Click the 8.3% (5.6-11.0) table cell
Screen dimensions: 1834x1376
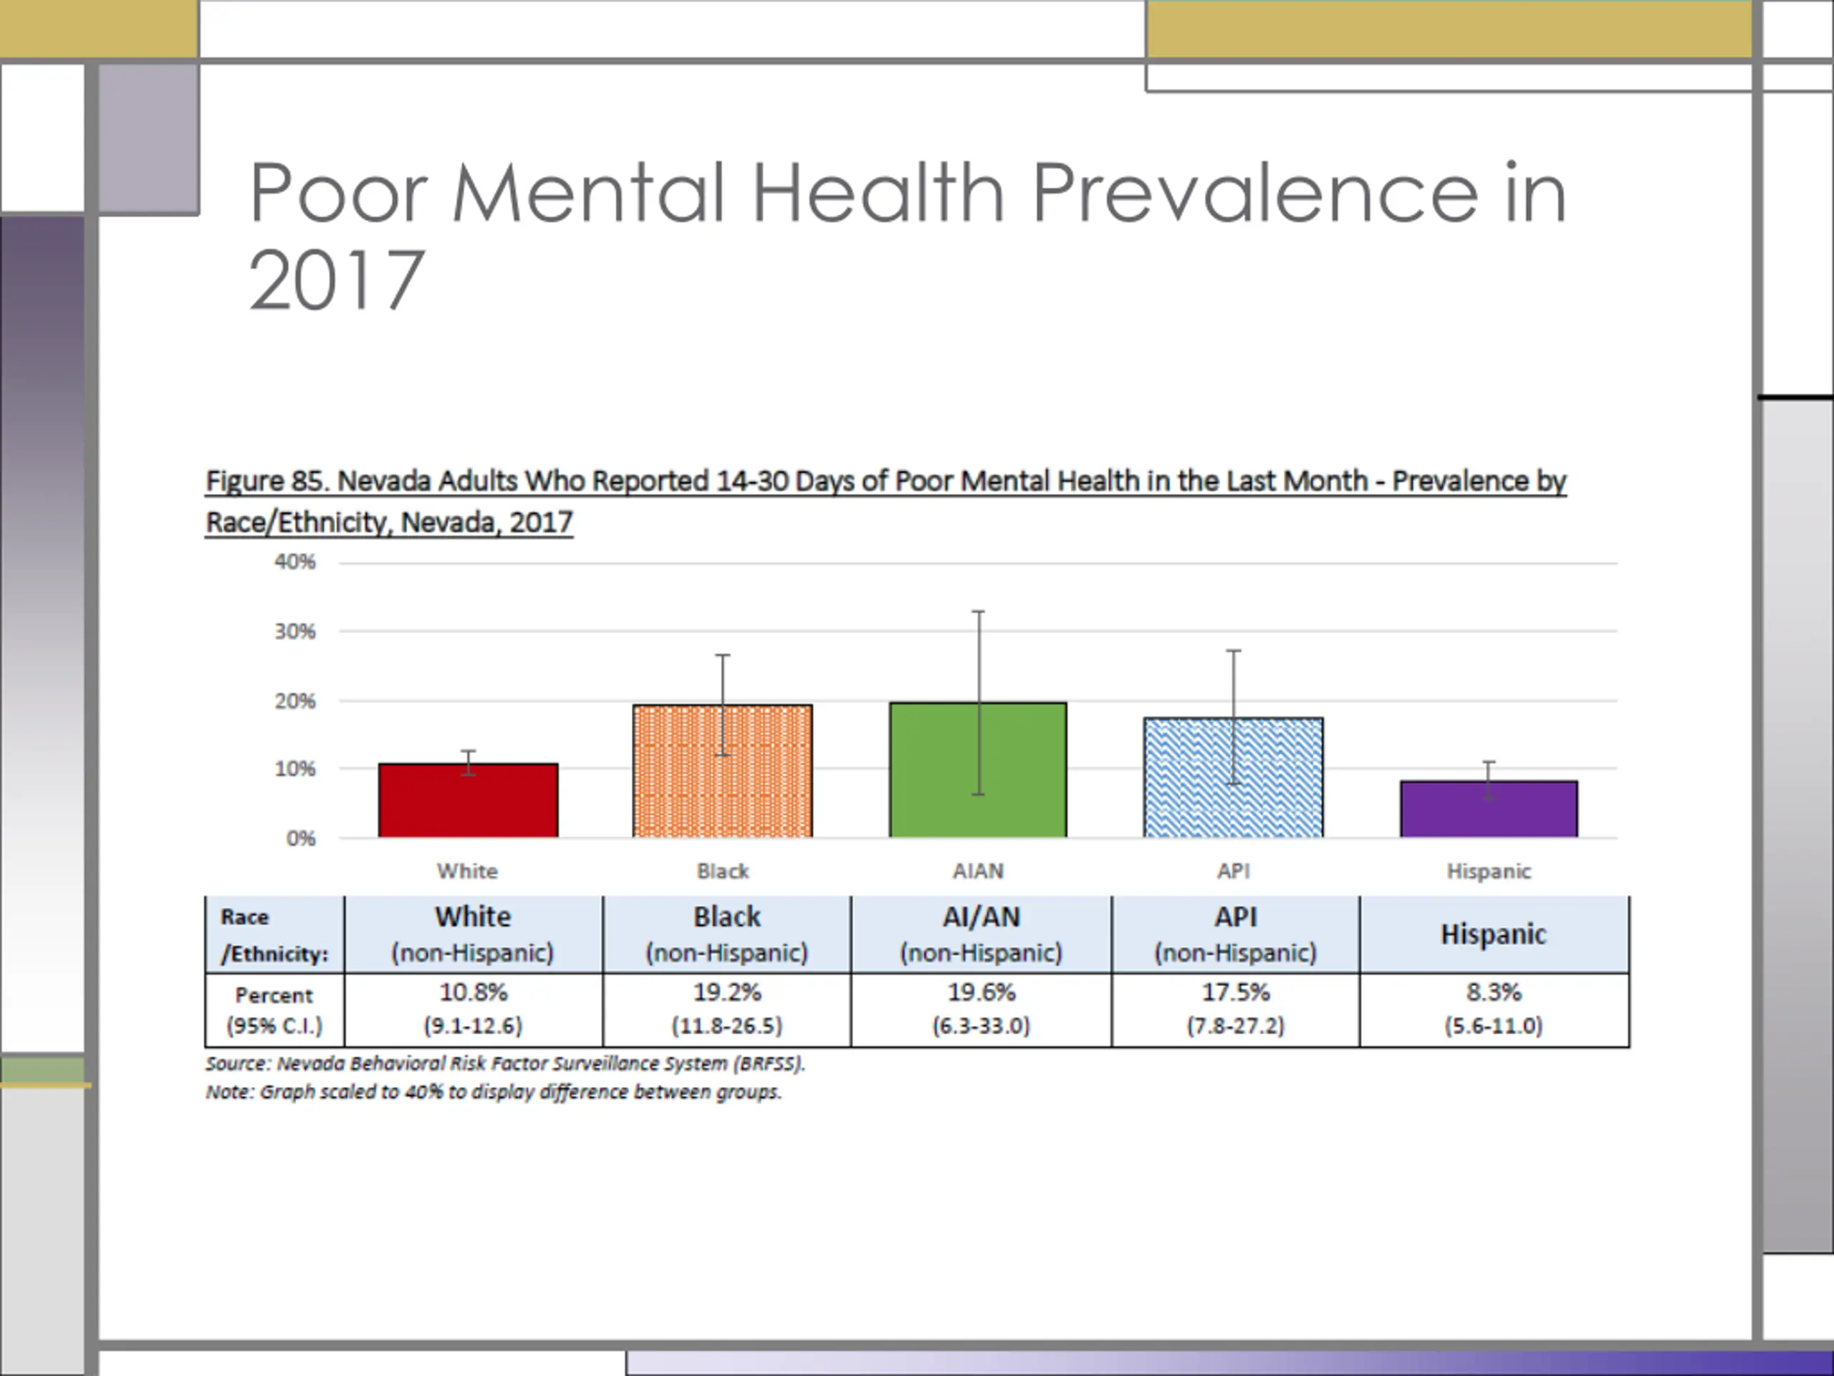[x=1494, y=1010]
